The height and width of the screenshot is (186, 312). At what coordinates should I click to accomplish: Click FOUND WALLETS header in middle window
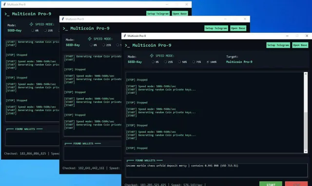pos(83,144)
